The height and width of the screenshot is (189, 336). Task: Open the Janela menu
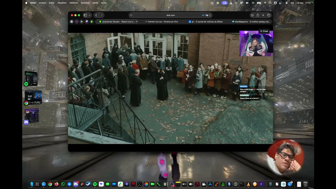[x=95, y=3]
